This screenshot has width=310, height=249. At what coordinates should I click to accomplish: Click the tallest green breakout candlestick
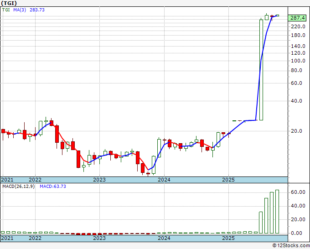pos(261,70)
